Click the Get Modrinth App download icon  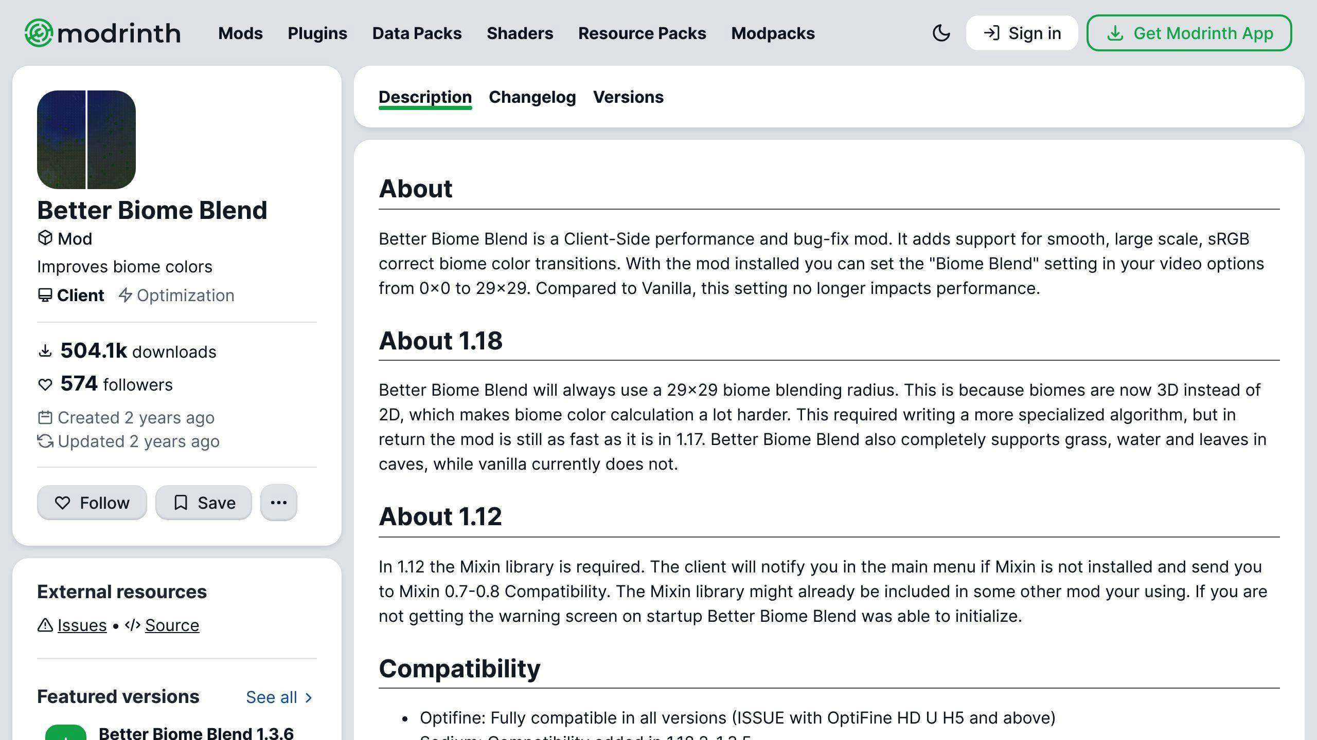click(x=1114, y=32)
